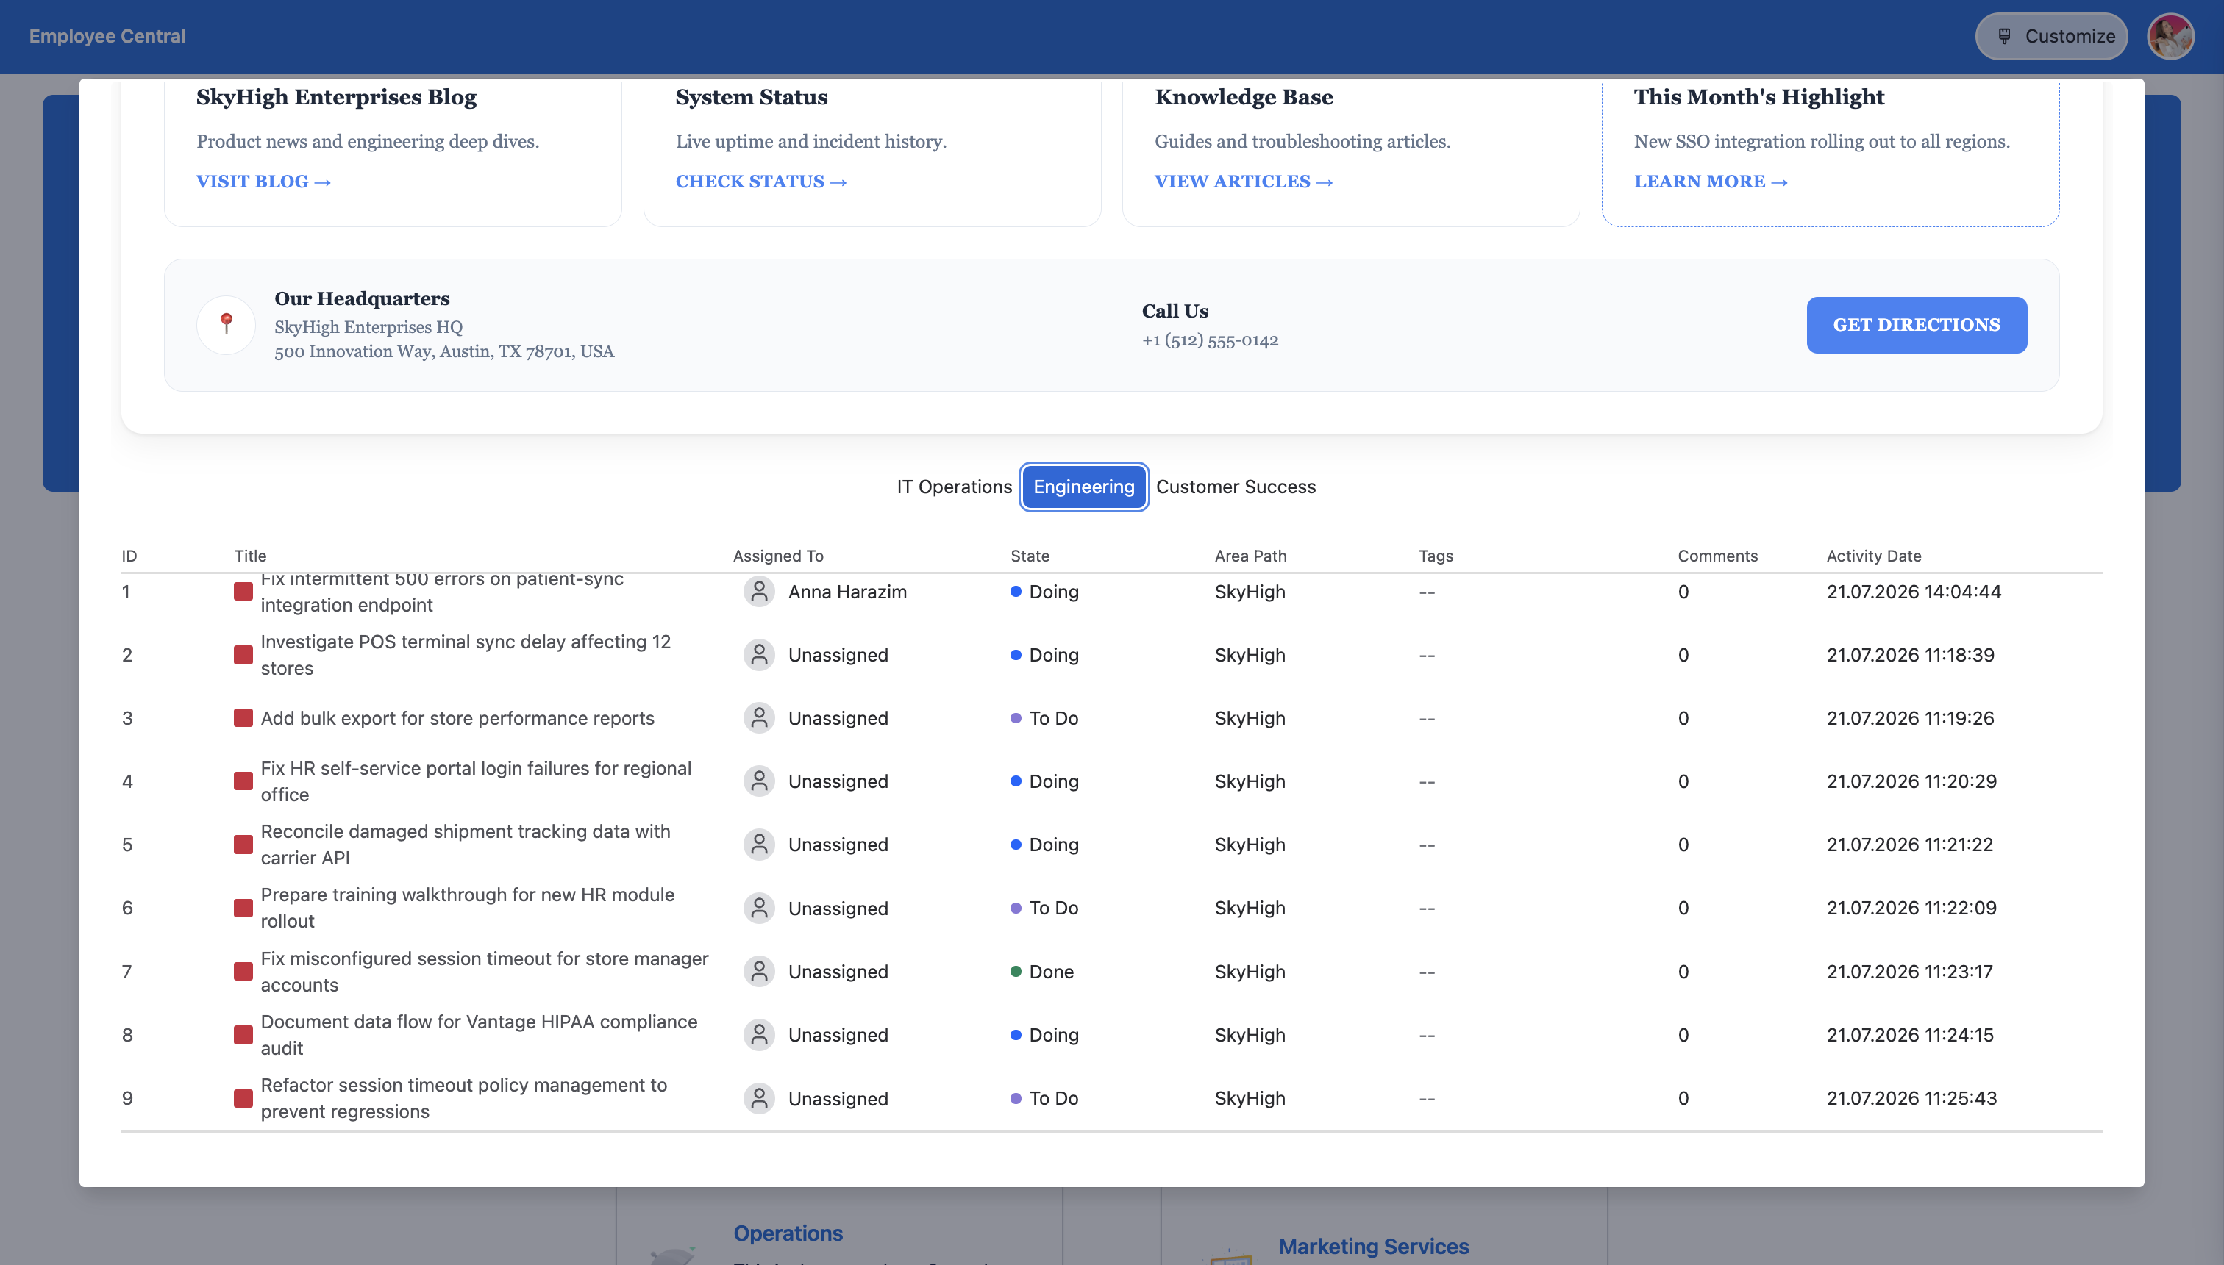Click the Marketing Services heading in background page
Image resolution: width=2224 pixels, height=1265 pixels.
(x=1374, y=1247)
